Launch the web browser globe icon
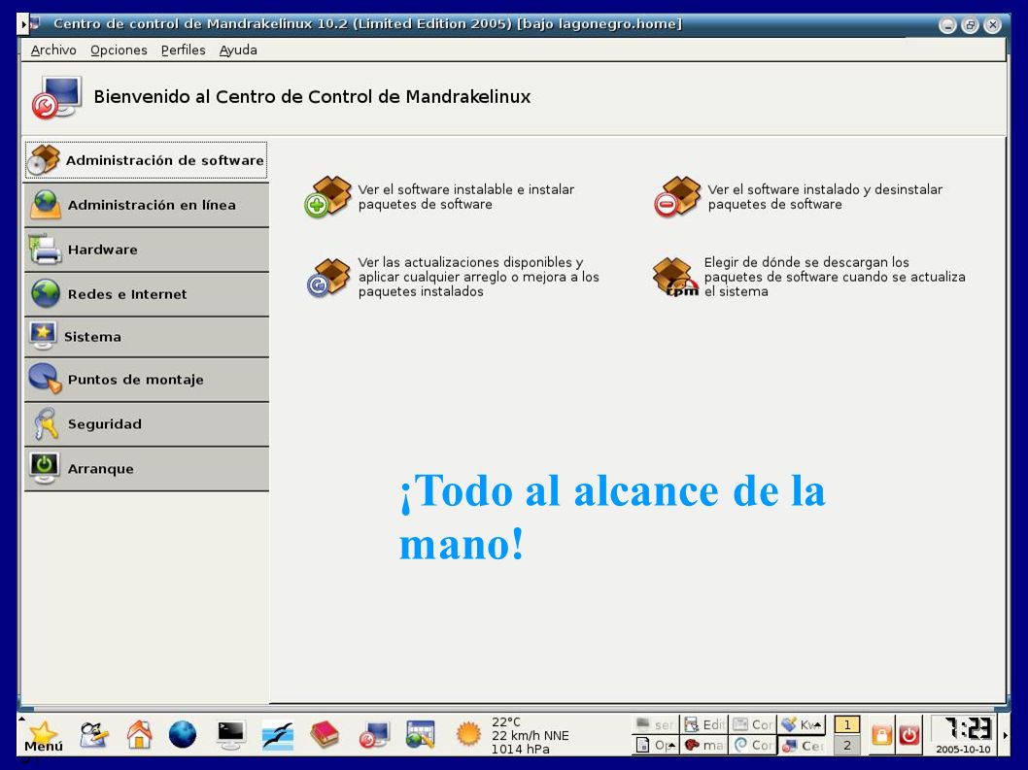 183,734
